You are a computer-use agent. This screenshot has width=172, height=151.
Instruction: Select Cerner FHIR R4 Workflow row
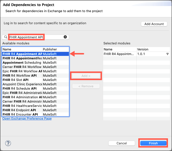[x=35, y=67]
